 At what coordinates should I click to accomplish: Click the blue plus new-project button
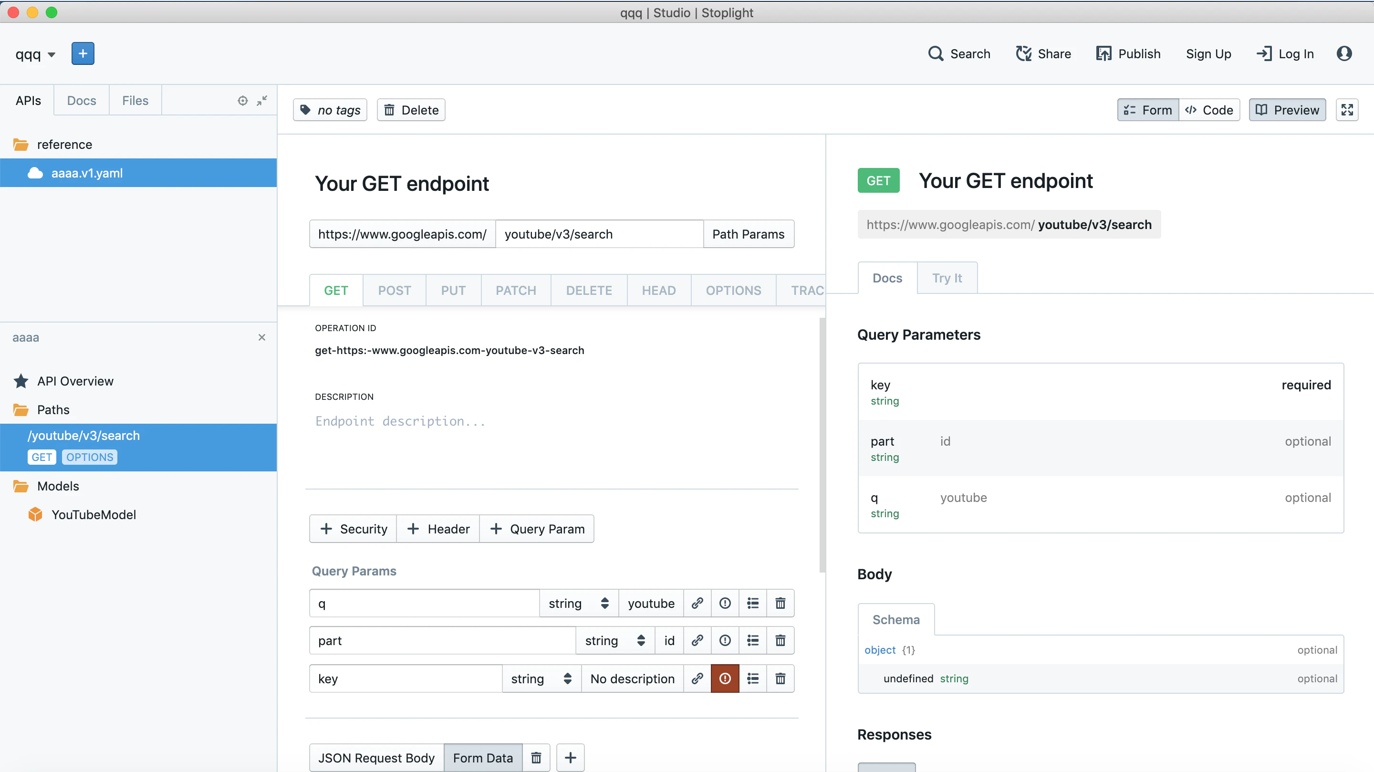pyautogui.click(x=83, y=53)
